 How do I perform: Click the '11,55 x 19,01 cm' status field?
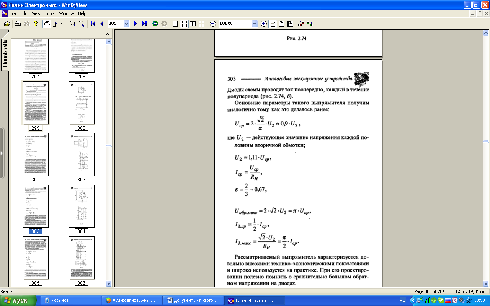469,291
